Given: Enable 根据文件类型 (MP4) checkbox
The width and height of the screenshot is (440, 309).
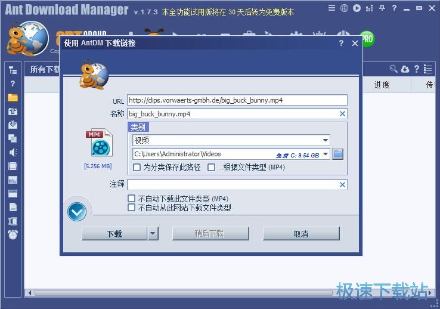Looking at the screenshot, I should coord(211,168).
